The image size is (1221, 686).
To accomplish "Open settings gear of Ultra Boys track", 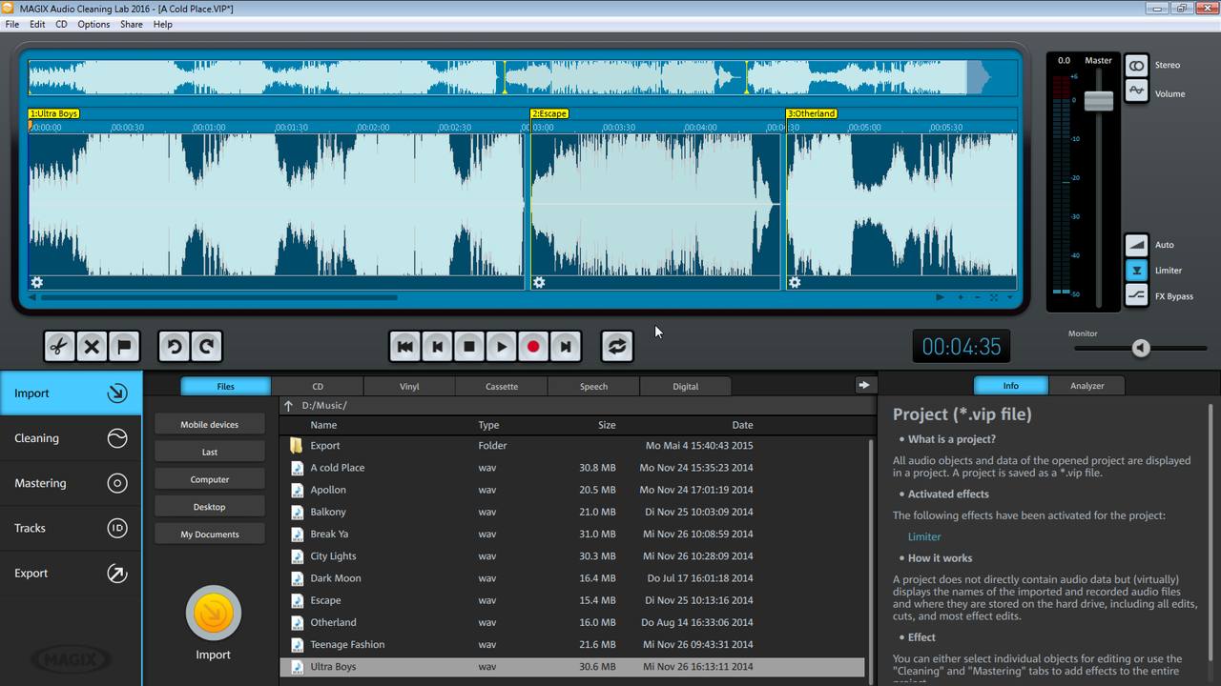I will [37, 282].
